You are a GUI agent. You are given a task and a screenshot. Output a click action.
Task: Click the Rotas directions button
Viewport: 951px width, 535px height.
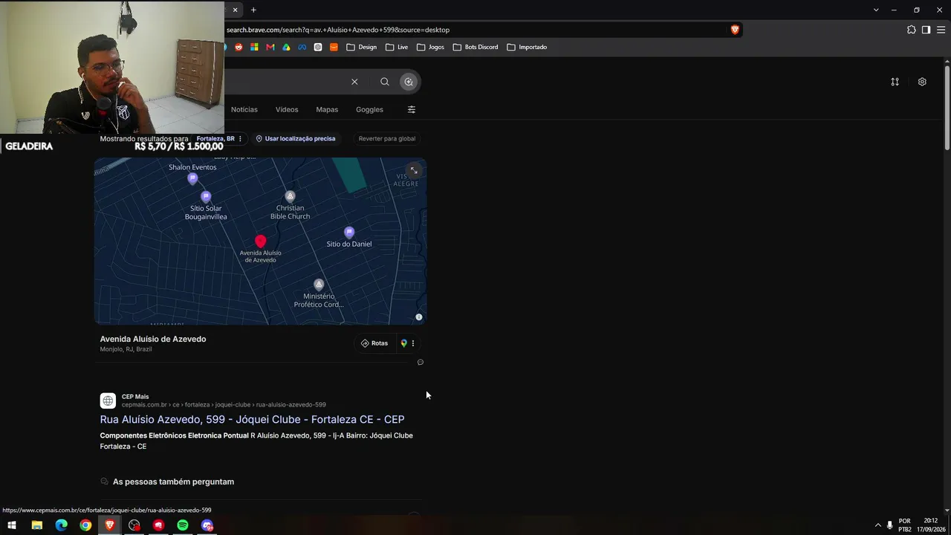[374, 343]
